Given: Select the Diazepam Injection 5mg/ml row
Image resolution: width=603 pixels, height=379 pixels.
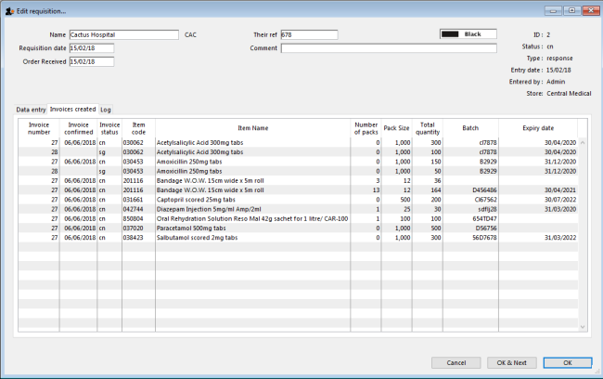Looking at the screenshot, I should tap(252, 210).
